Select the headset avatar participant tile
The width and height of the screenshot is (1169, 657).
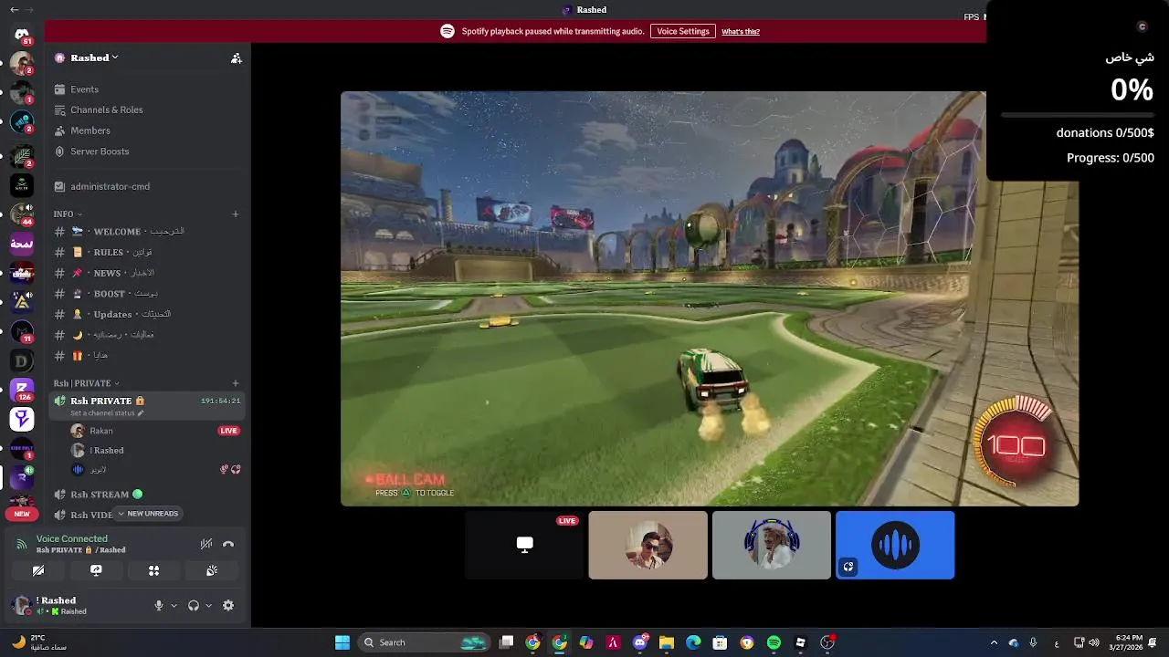(772, 545)
